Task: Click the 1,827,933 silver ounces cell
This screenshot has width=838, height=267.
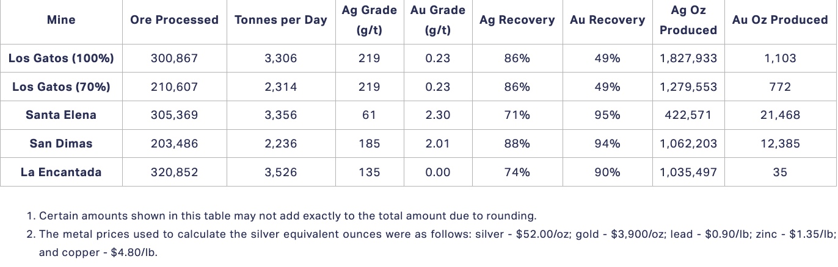Action: click(688, 59)
